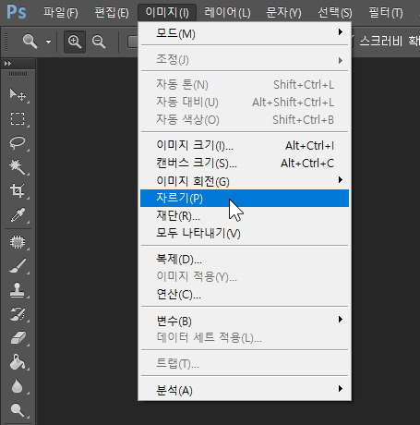The height and width of the screenshot is (425, 420).
Task: Select the Lasso tool
Action: click(x=18, y=142)
